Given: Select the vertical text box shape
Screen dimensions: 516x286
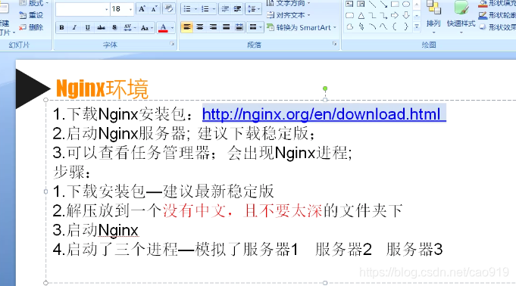Looking at the screenshot, I should pos(361,5).
